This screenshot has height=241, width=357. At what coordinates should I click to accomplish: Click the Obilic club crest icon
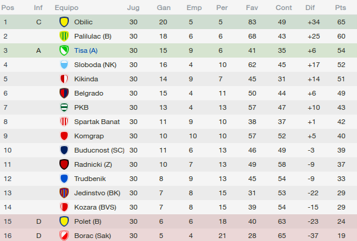coord(64,22)
